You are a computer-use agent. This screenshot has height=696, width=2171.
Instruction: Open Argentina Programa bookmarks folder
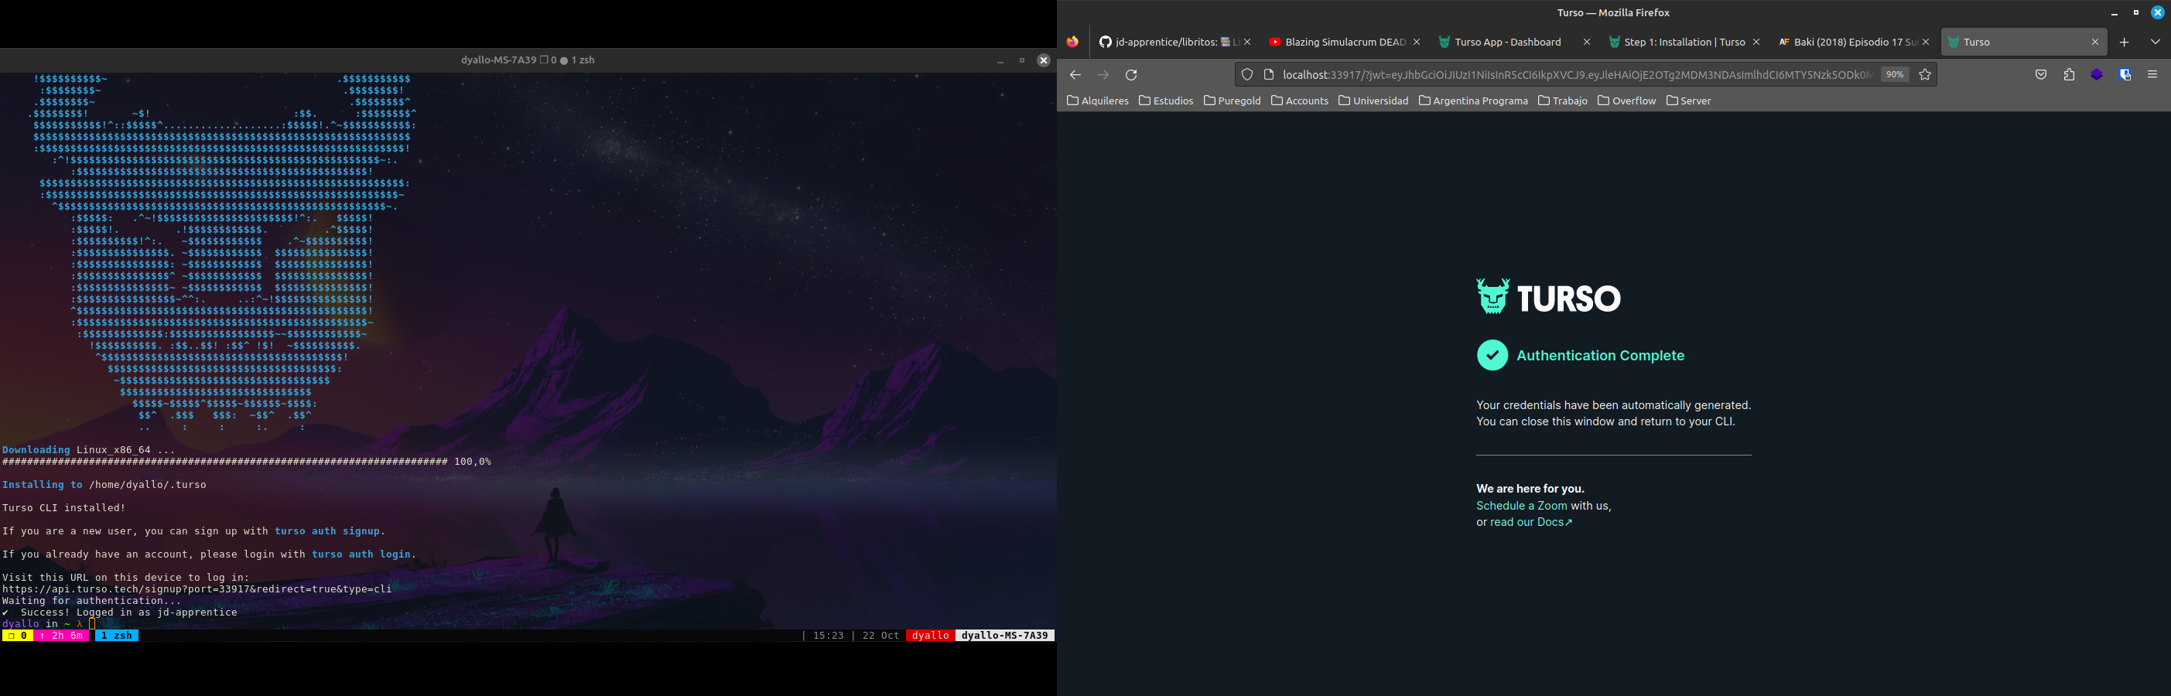(x=1473, y=101)
